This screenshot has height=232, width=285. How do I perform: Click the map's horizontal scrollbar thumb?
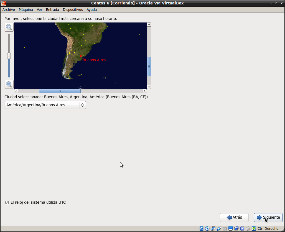(x=60, y=91)
